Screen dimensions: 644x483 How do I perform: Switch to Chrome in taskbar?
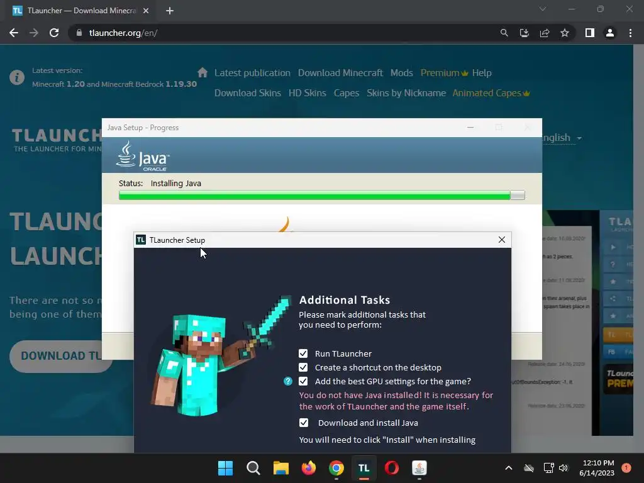coord(336,468)
